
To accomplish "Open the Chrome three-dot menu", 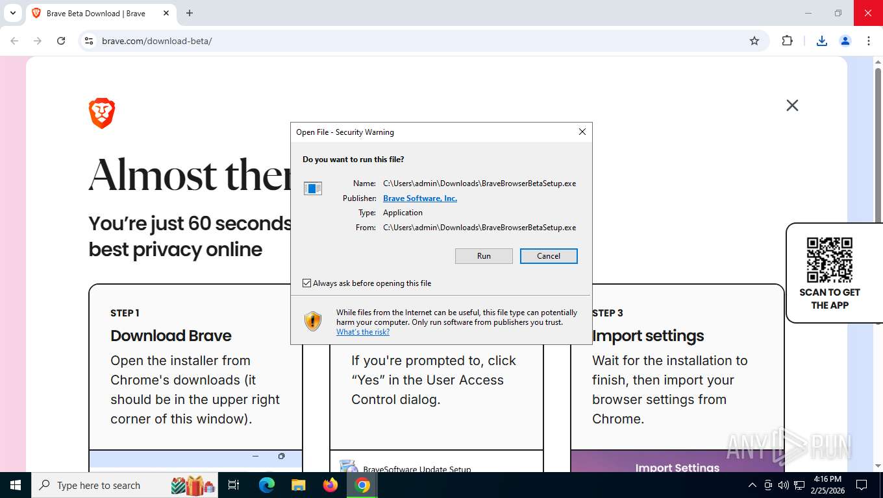I will [x=869, y=41].
